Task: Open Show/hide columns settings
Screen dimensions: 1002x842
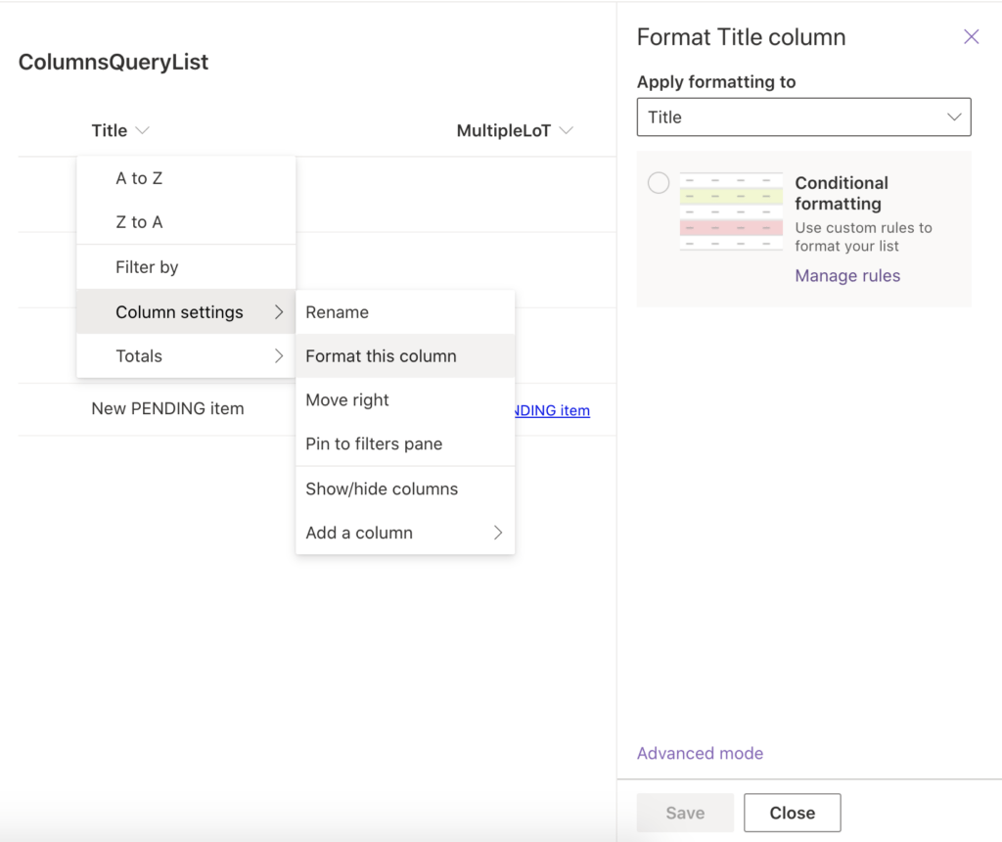Action: (x=380, y=488)
